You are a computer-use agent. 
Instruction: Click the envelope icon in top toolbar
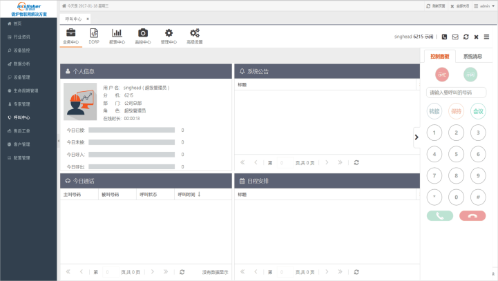click(455, 37)
